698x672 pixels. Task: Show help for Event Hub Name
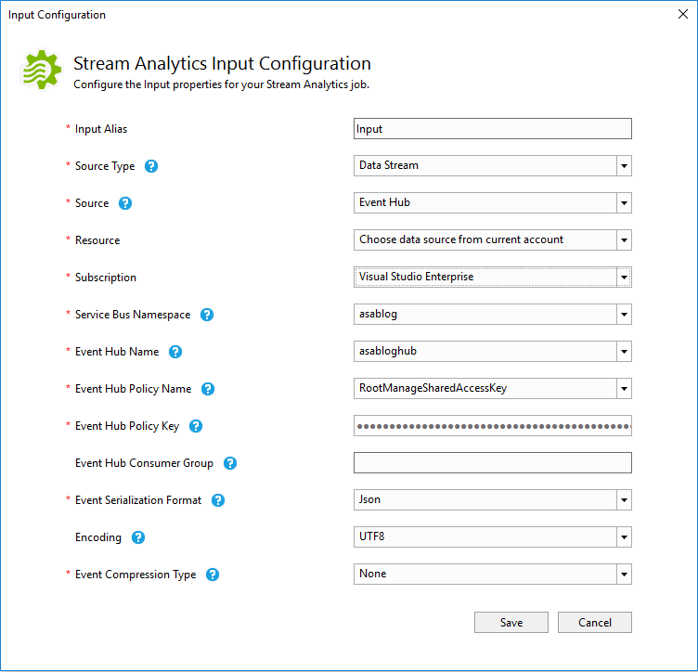tap(175, 352)
